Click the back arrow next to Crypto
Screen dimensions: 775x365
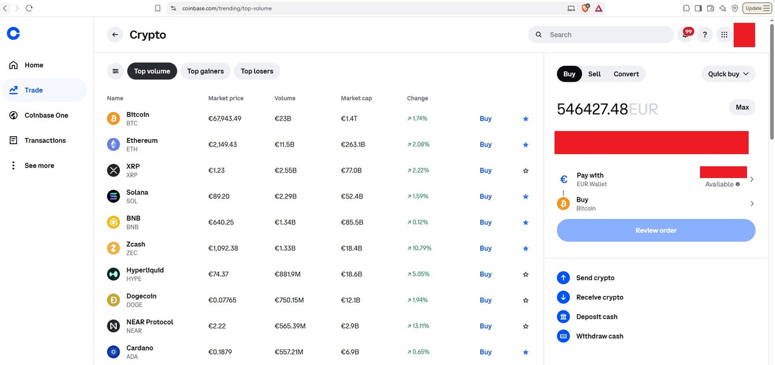point(115,35)
